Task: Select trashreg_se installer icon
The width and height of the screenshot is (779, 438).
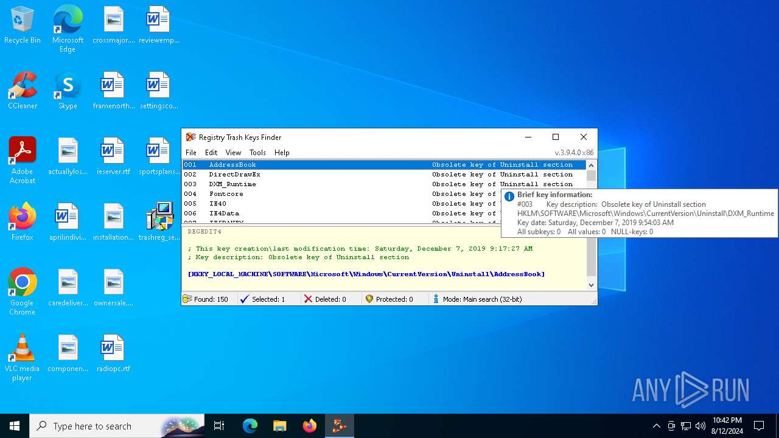Action: (158, 223)
